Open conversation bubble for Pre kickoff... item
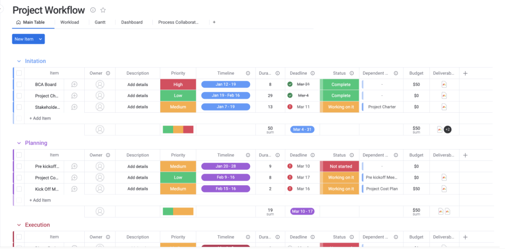The height and width of the screenshot is (249, 505). click(x=74, y=166)
